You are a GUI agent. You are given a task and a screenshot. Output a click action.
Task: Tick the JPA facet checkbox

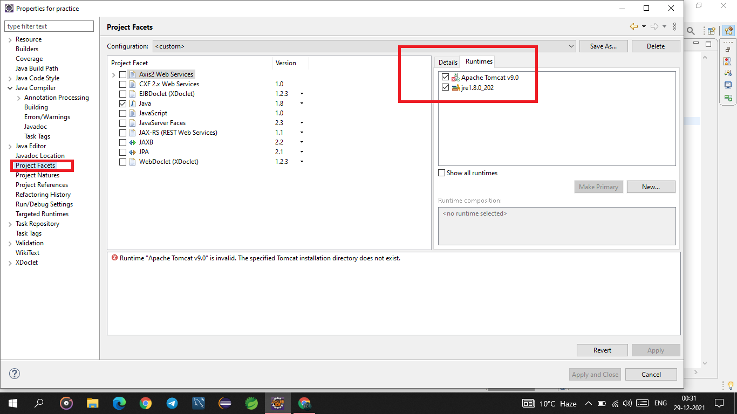[x=122, y=152]
